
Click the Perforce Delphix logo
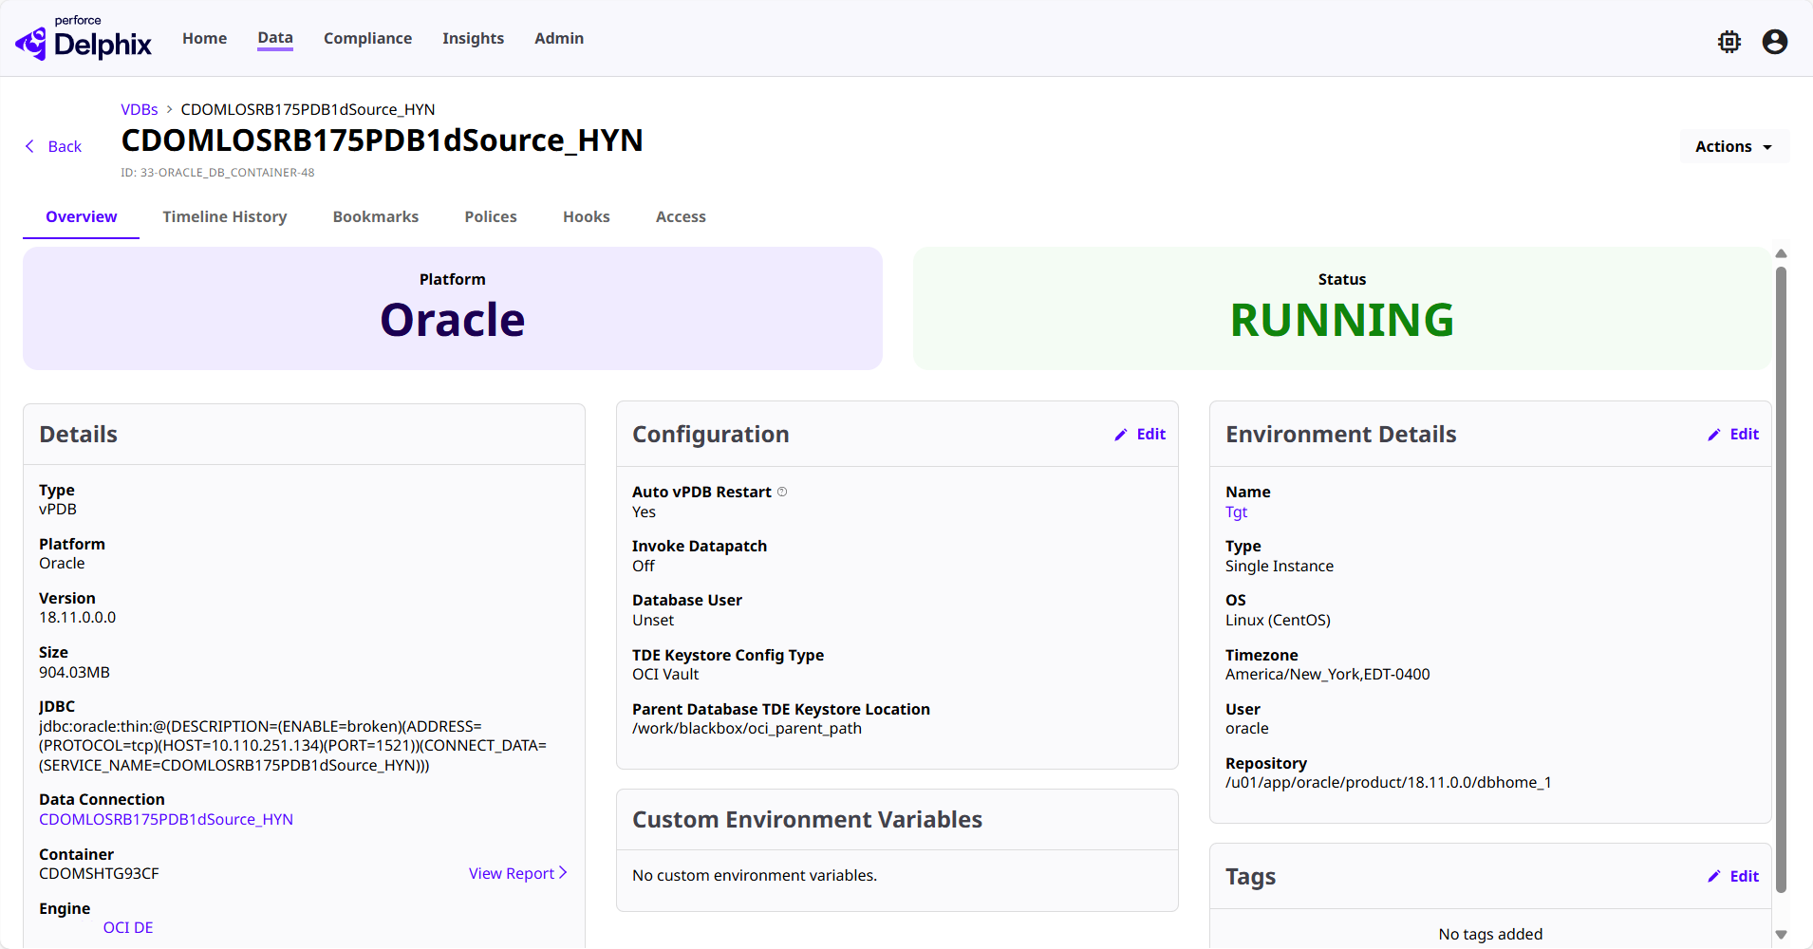click(x=84, y=38)
